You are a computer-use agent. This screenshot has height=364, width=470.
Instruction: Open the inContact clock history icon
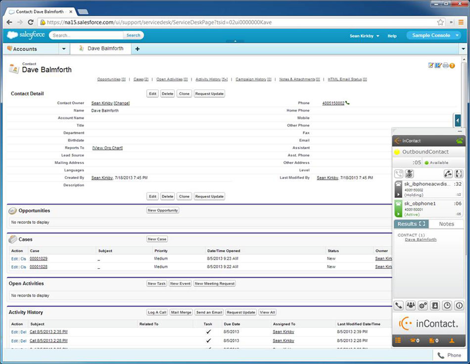pos(447,306)
